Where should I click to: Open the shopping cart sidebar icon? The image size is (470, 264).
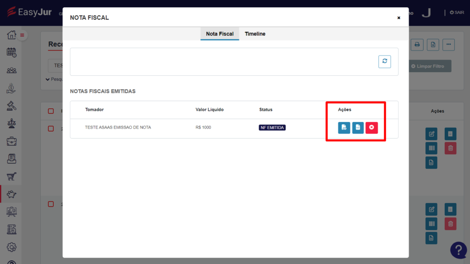coord(11,176)
